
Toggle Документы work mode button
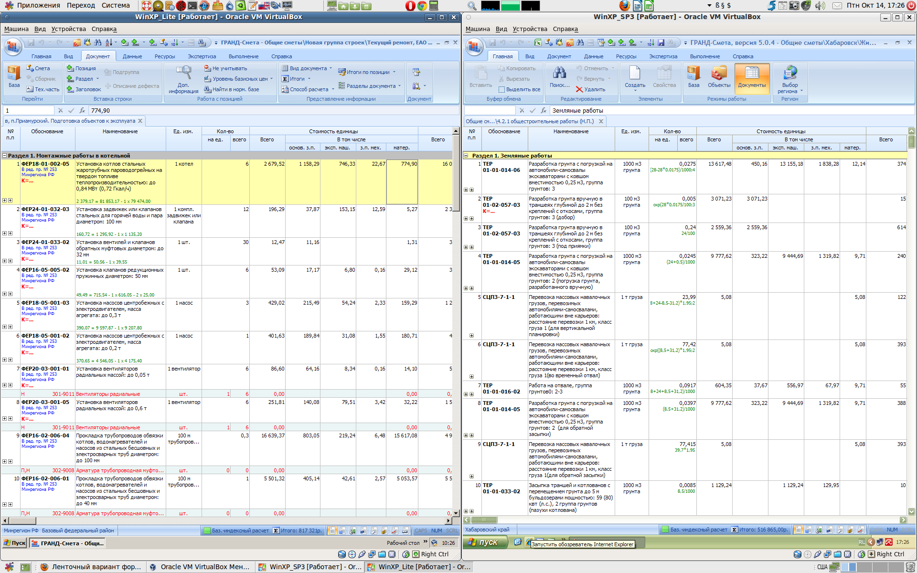(752, 77)
